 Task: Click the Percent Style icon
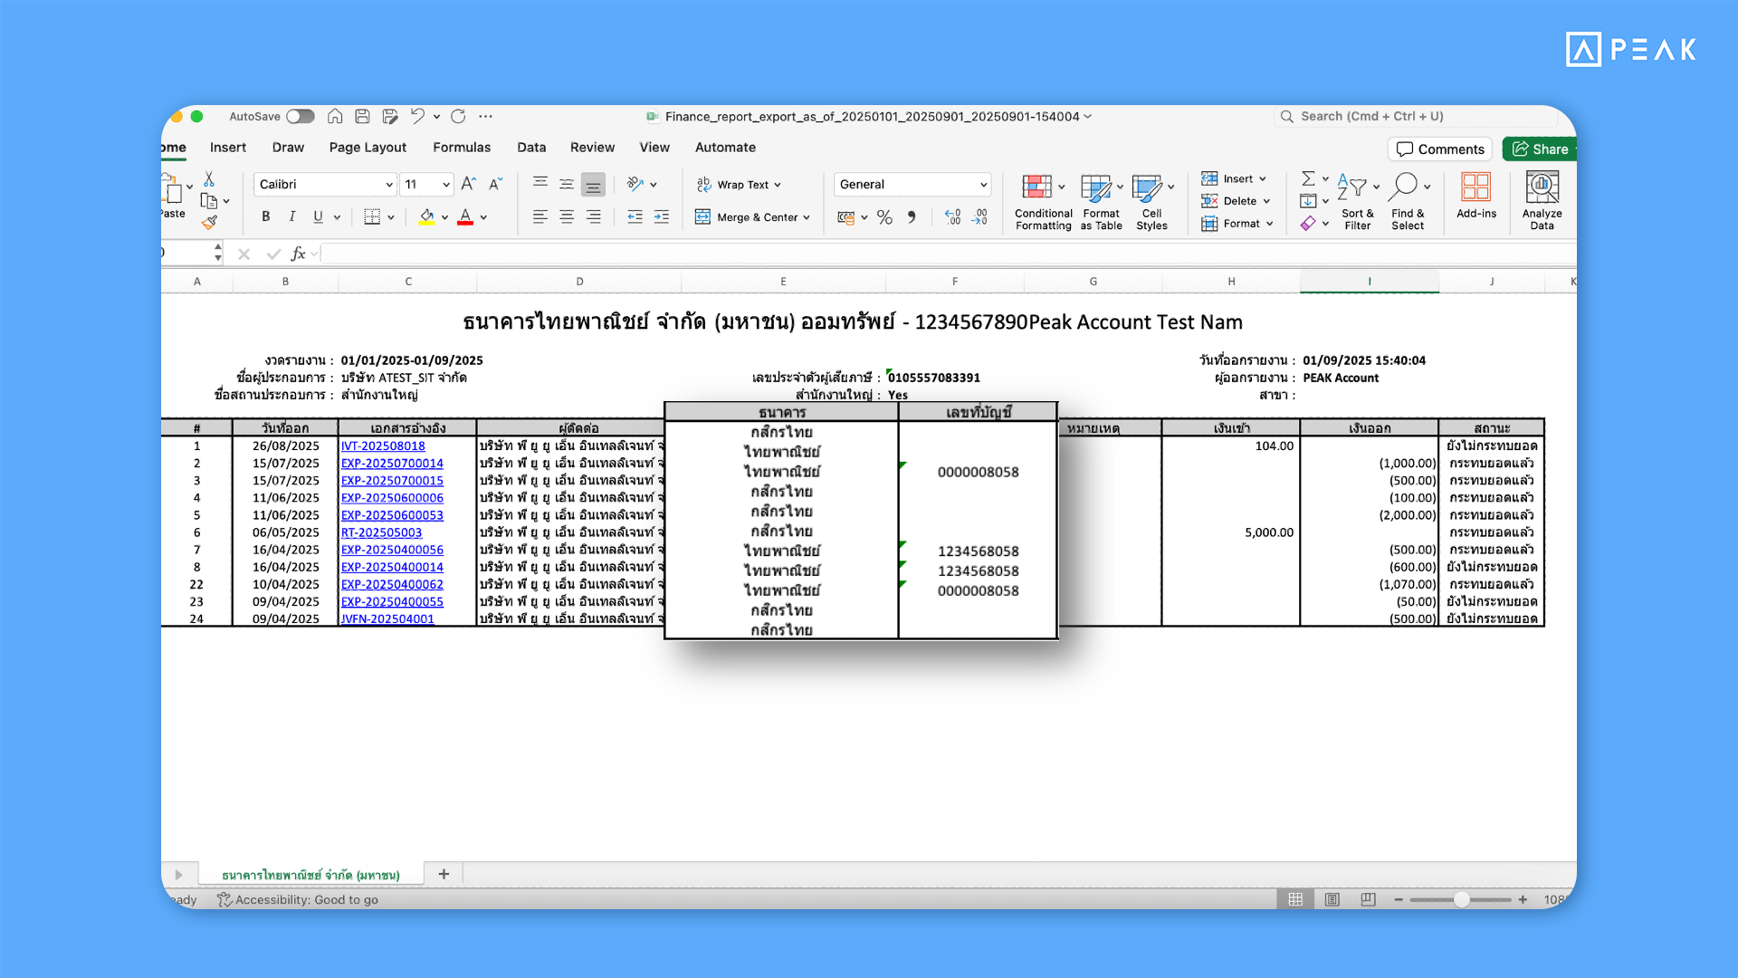[884, 217]
